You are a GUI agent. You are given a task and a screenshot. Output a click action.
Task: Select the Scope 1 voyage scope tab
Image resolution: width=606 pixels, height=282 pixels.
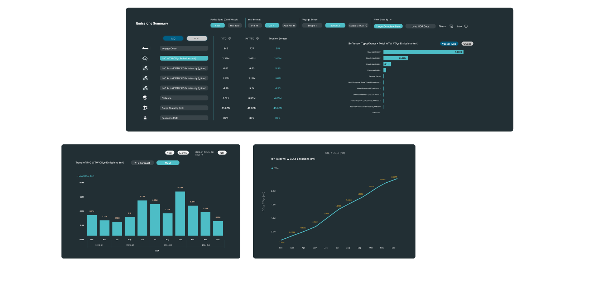pyautogui.click(x=312, y=26)
